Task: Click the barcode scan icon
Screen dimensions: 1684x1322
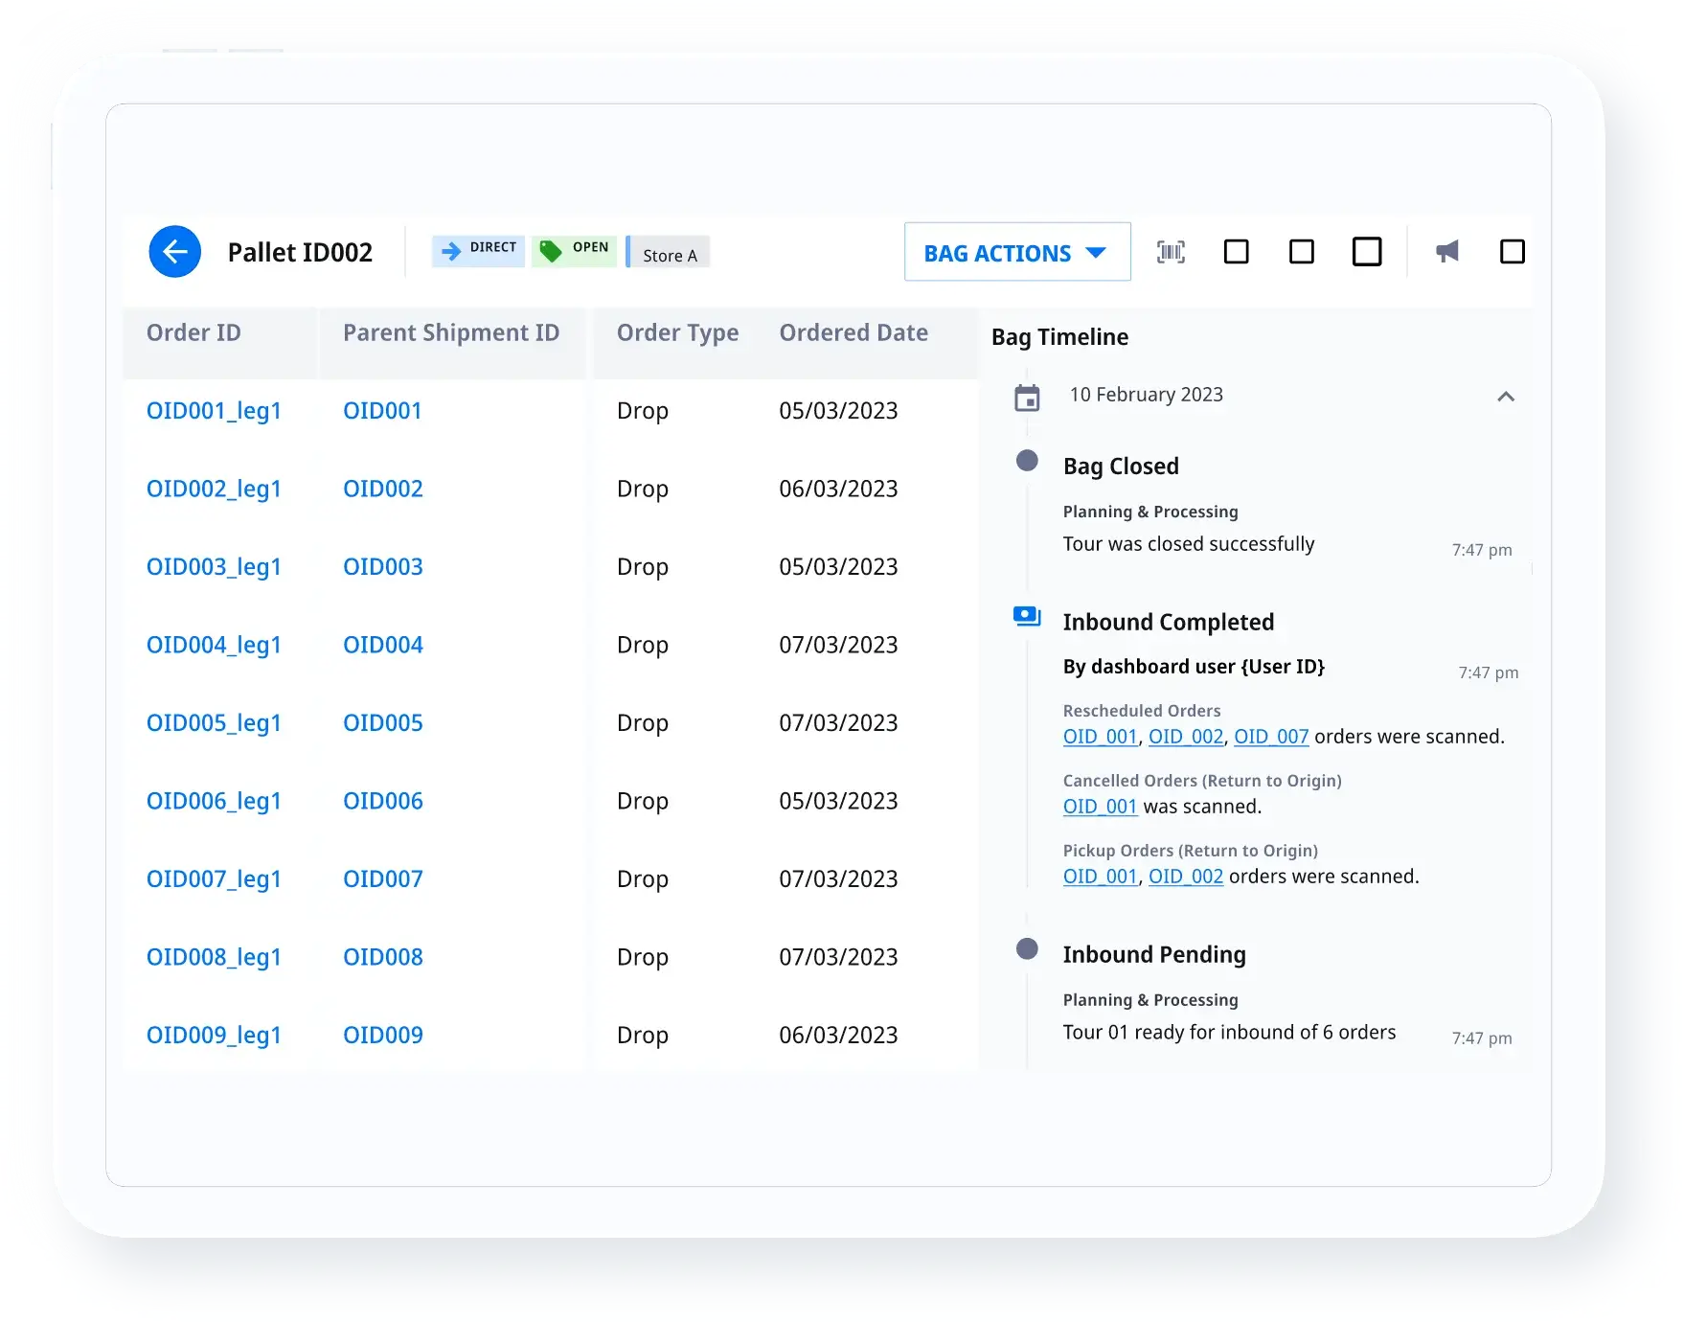Action: tap(1171, 252)
